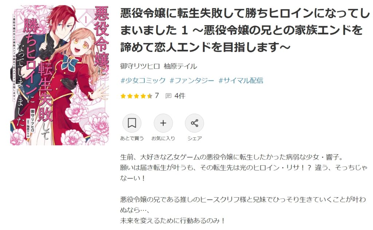Click the rating number 7
The width and height of the screenshot is (373, 230).
[157, 95]
